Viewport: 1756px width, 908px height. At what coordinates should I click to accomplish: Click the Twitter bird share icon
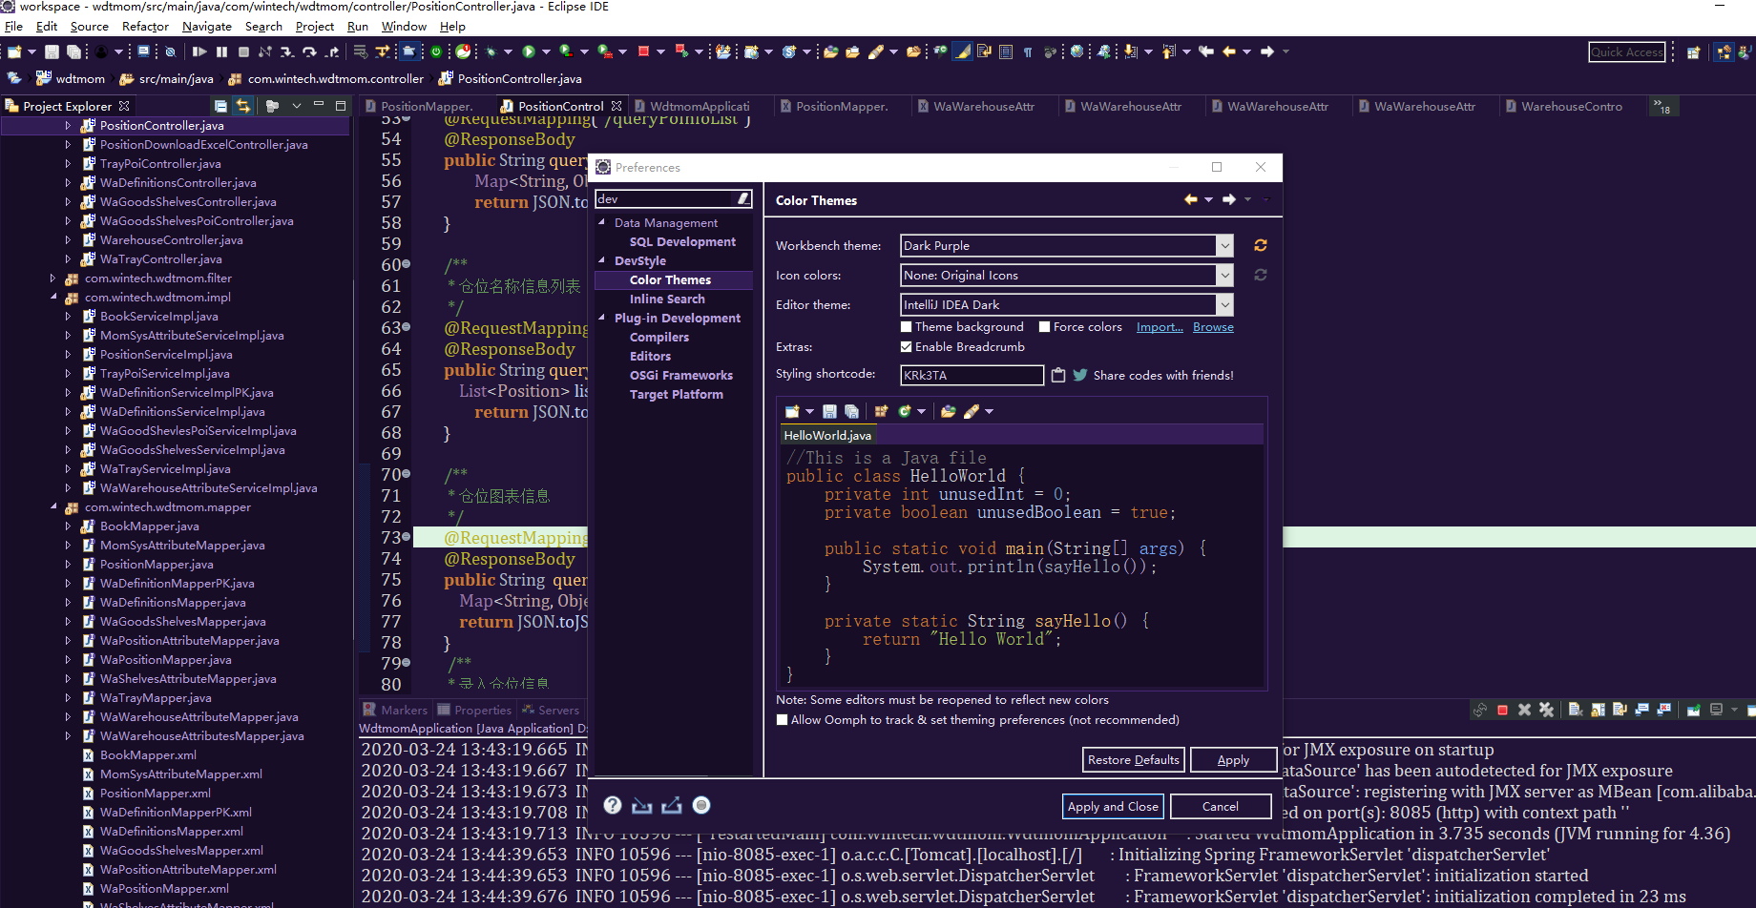pos(1079,375)
